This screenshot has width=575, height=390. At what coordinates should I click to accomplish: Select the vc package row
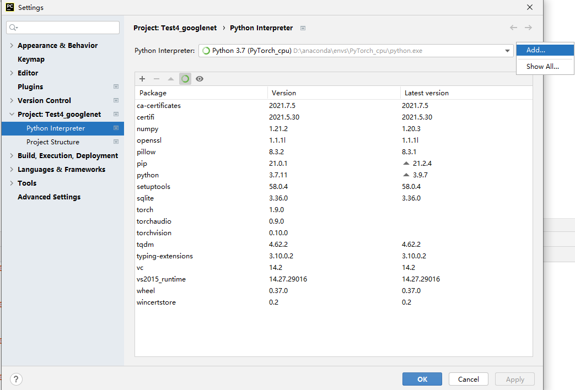click(x=334, y=268)
